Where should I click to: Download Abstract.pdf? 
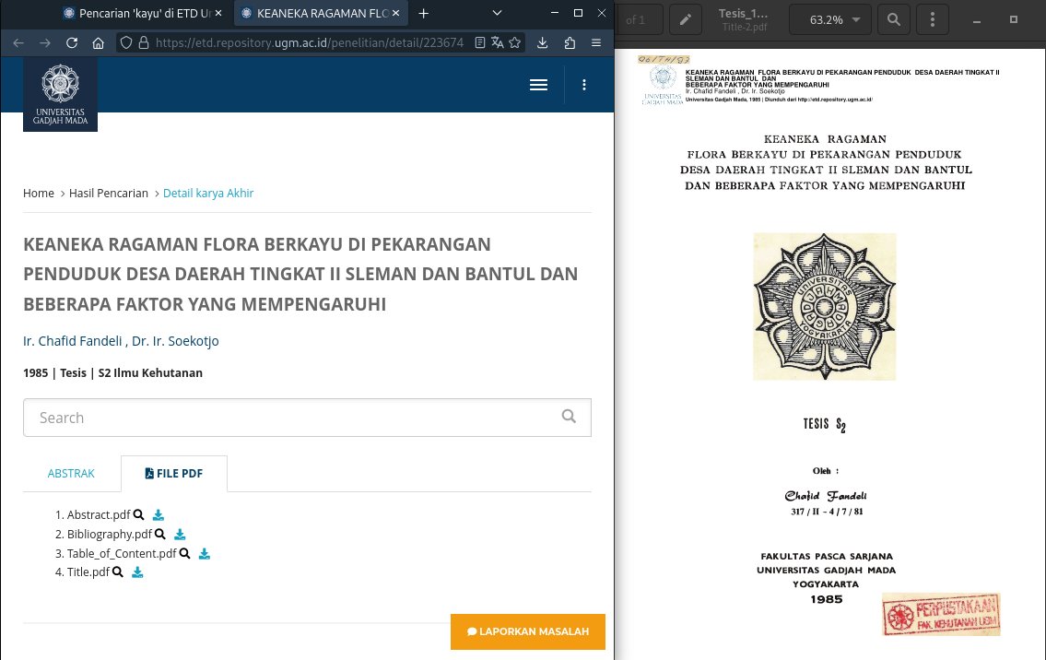coord(159,514)
